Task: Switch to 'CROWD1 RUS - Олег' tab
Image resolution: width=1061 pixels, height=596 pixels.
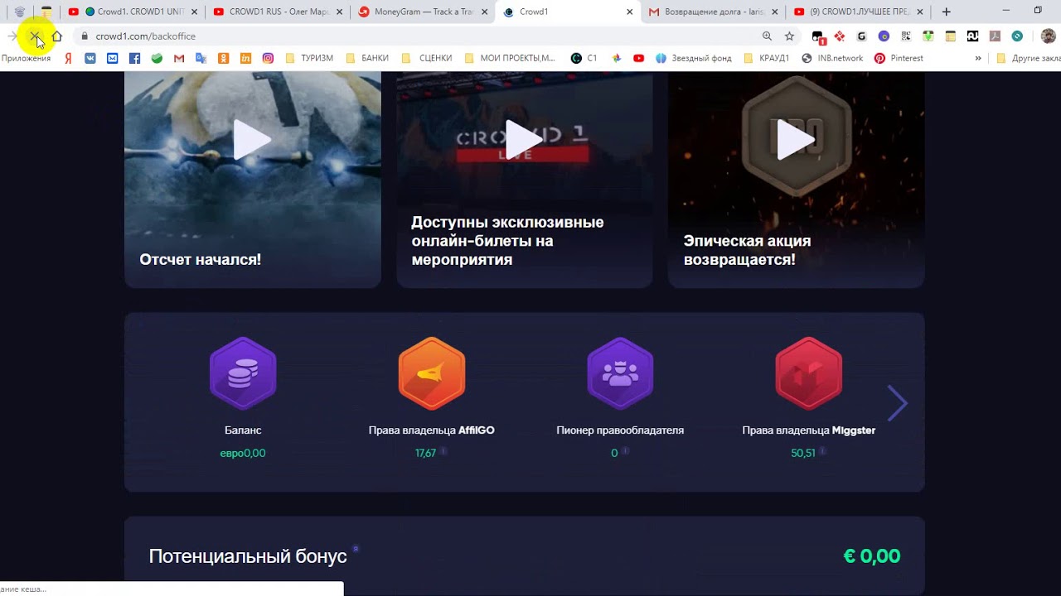Action: click(278, 12)
